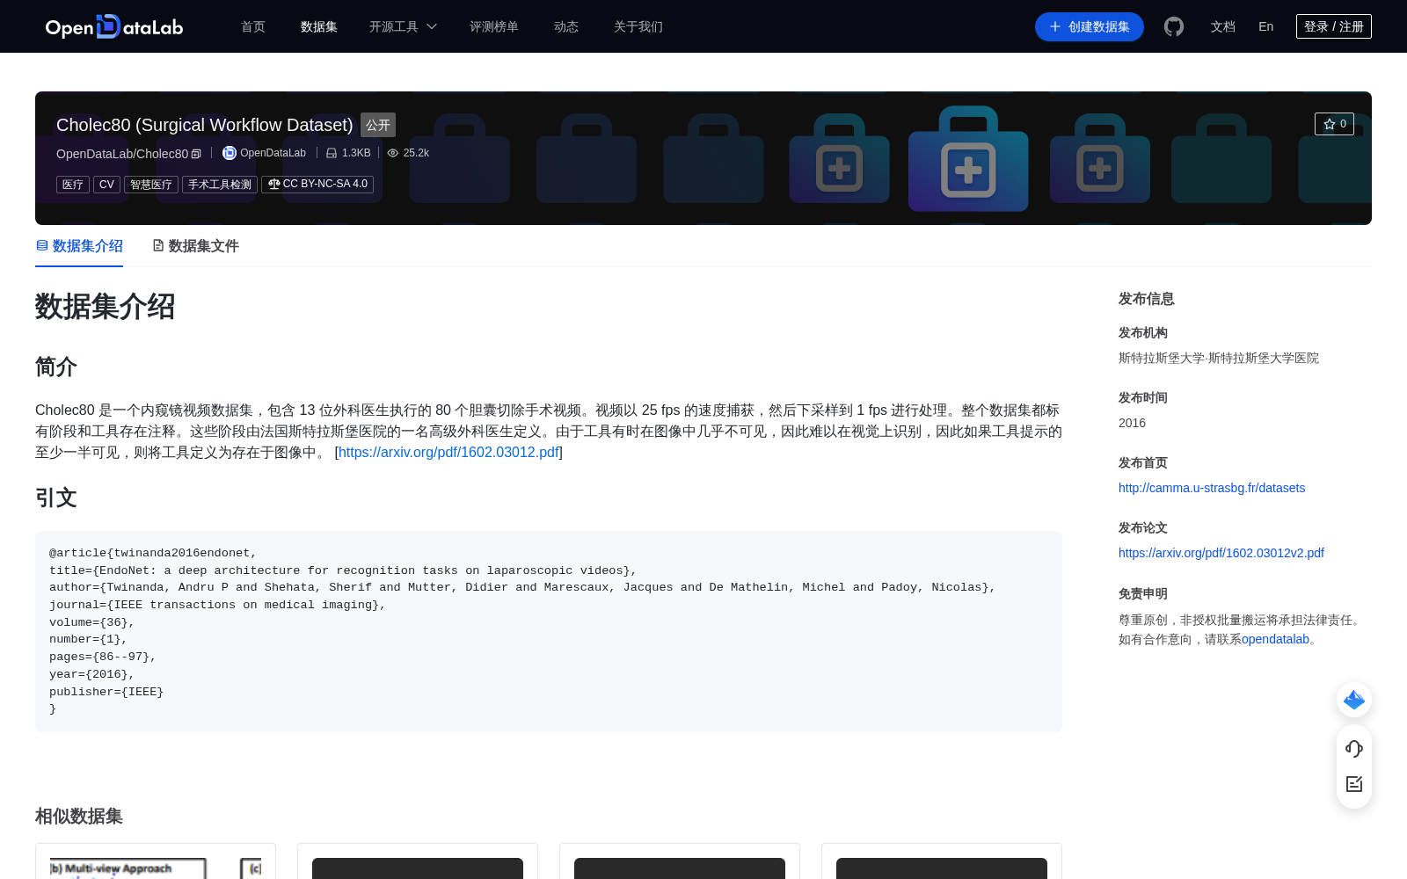
Task: Click the 相似数据集 heading
Action: click(79, 817)
